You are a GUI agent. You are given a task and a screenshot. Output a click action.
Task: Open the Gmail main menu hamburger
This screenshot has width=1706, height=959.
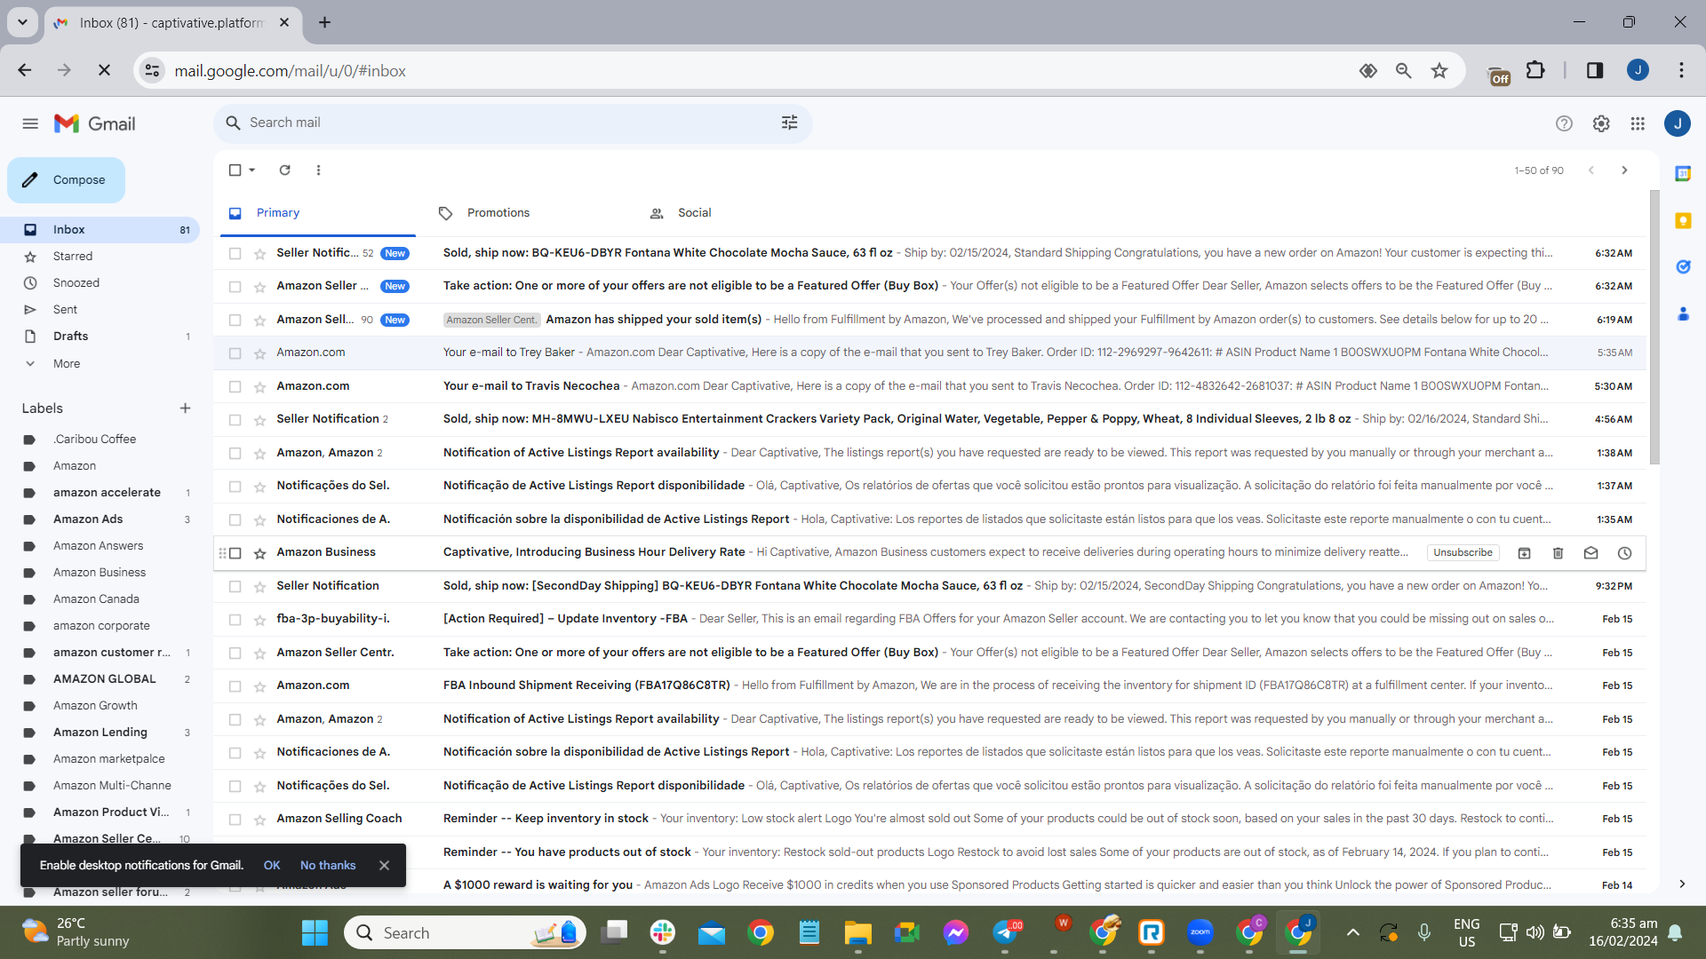coord(30,123)
